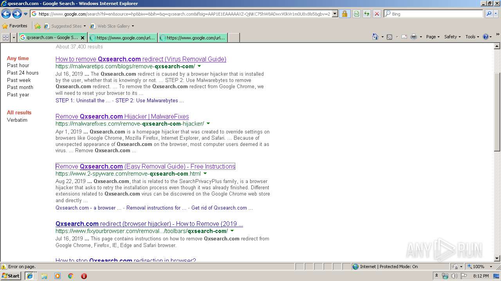Click the Print icon

click(x=413, y=37)
